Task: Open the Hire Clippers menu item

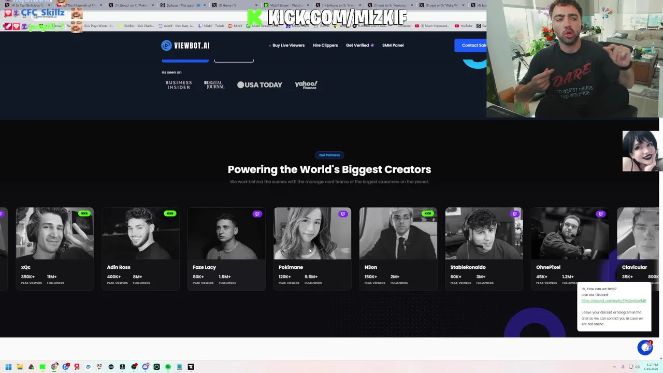Action: pos(325,45)
